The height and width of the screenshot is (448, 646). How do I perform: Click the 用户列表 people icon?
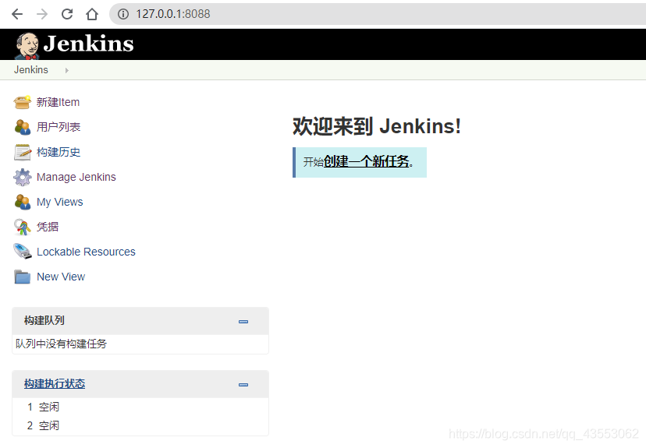pyautogui.click(x=23, y=127)
